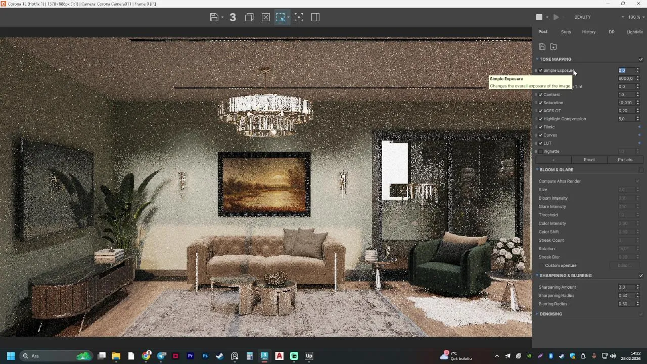Click the erase frame buffer X icon
Screen dimensions: 647x364
266,17
